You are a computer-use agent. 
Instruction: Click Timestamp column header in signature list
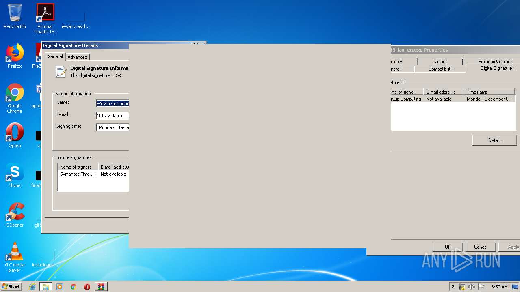pos(490,92)
